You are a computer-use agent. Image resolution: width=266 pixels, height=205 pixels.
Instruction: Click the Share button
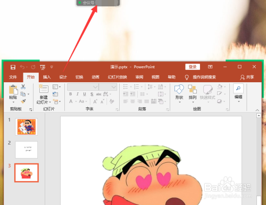click(247, 77)
